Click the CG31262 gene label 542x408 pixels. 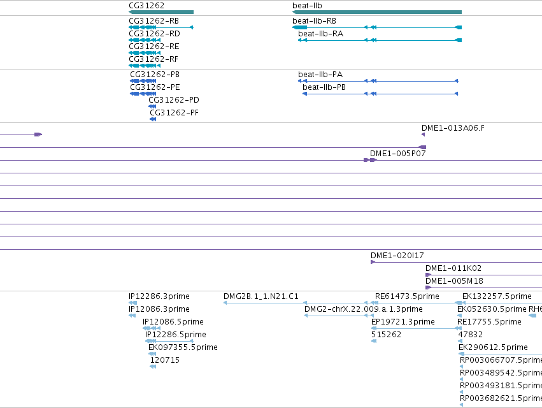click(x=146, y=6)
